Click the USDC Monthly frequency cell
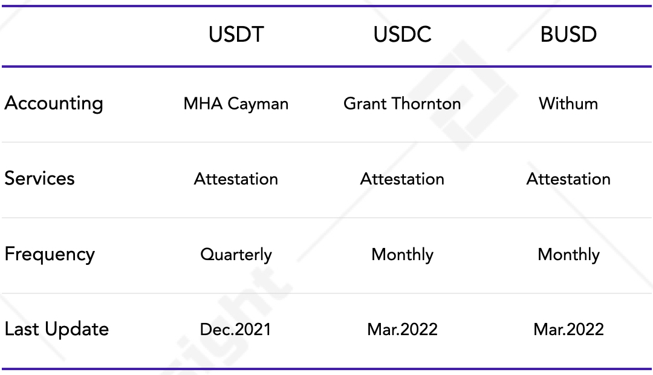Image resolution: width=653 pixels, height=375 pixels. pos(402,255)
